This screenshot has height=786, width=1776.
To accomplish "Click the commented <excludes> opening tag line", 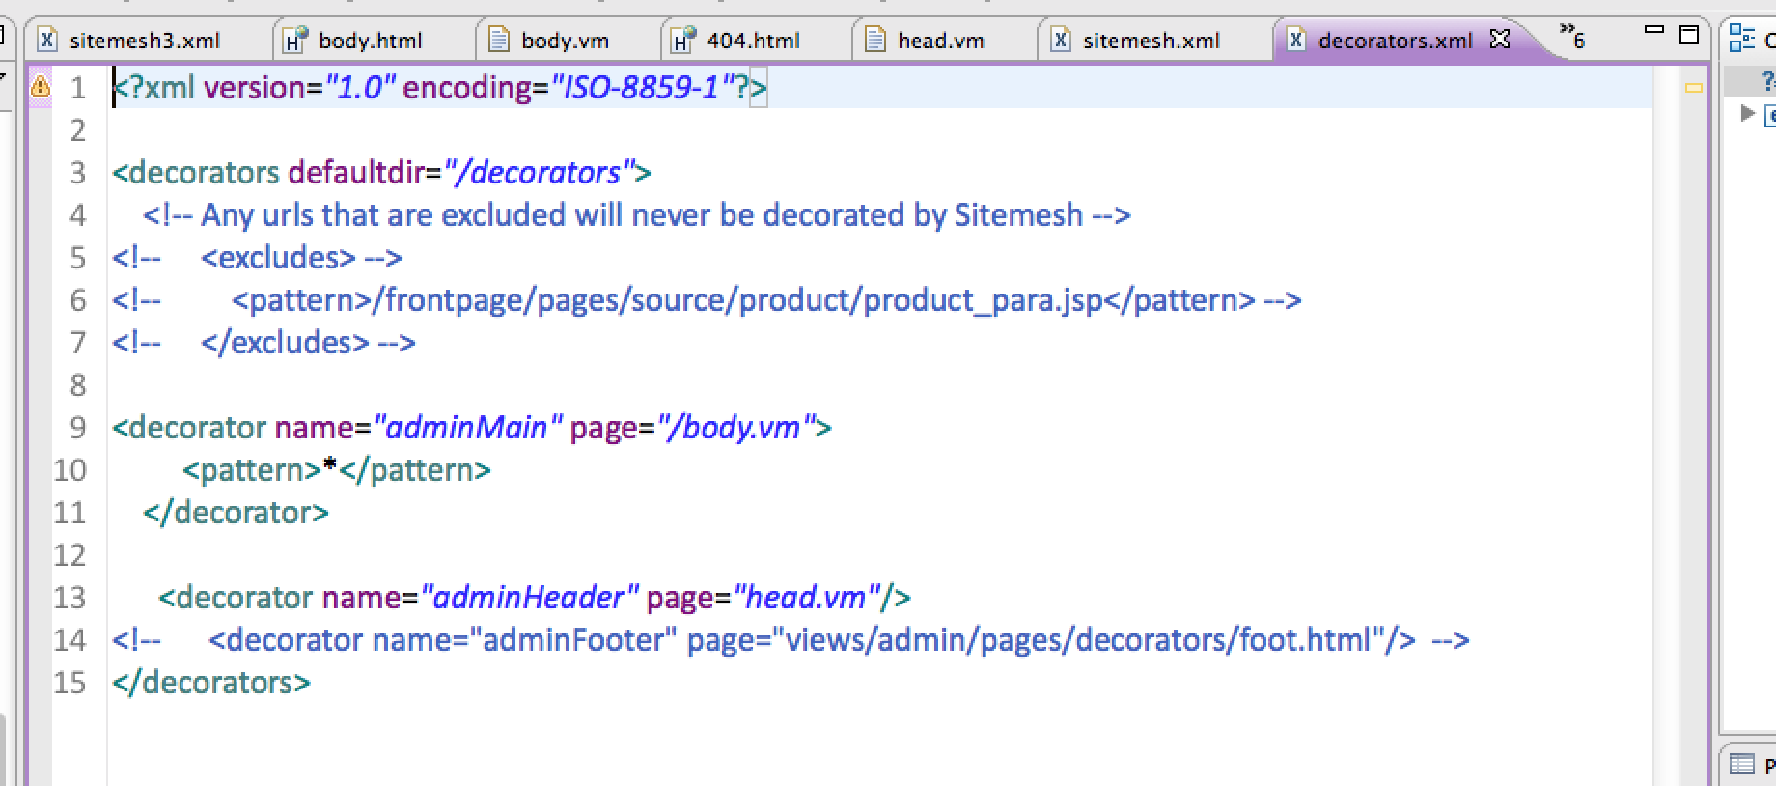I will coord(258,258).
